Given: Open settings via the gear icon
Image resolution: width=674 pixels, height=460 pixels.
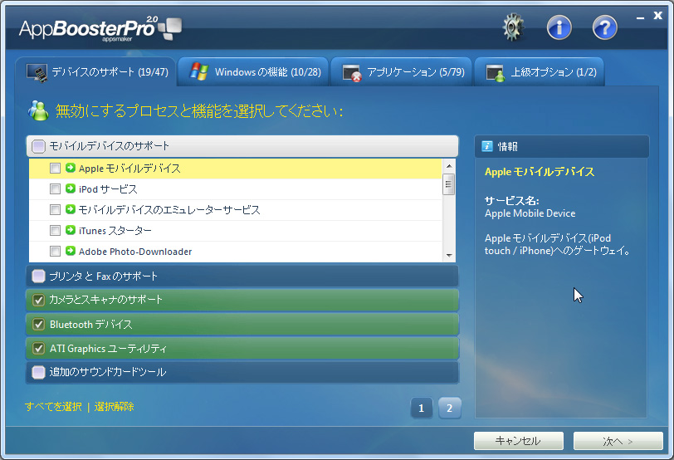Looking at the screenshot, I should coord(513,28).
